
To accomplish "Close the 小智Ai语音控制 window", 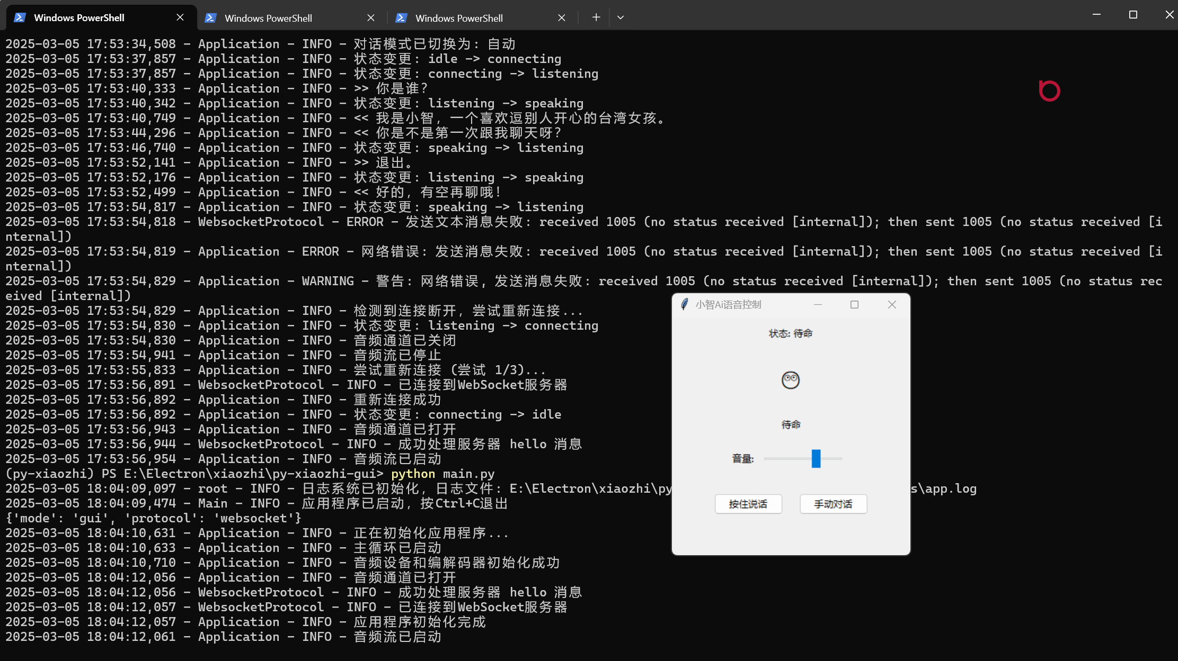I will pyautogui.click(x=892, y=304).
